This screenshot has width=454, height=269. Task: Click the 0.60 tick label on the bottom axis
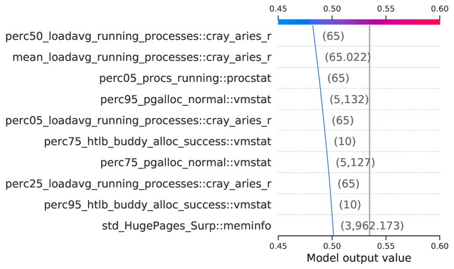[x=439, y=245]
